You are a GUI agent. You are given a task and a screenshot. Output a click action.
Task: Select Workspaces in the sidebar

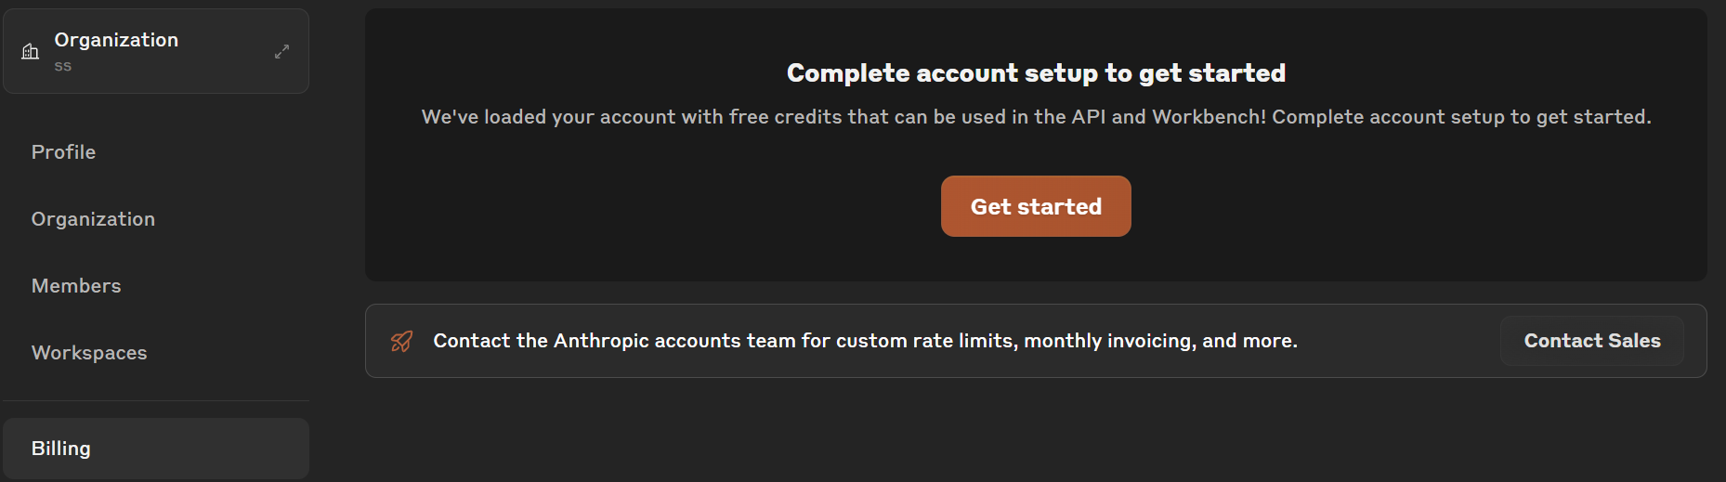coord(89,353)
